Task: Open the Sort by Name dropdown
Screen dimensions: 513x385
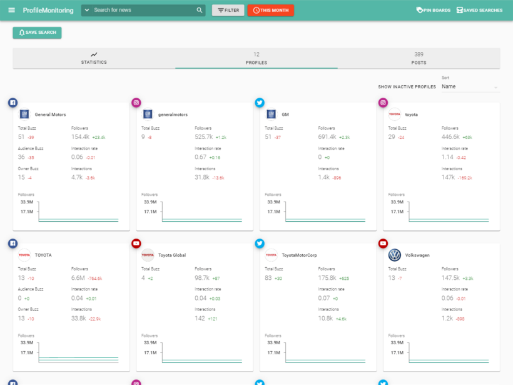Action: pyautogui.click(x=470, y=87)
